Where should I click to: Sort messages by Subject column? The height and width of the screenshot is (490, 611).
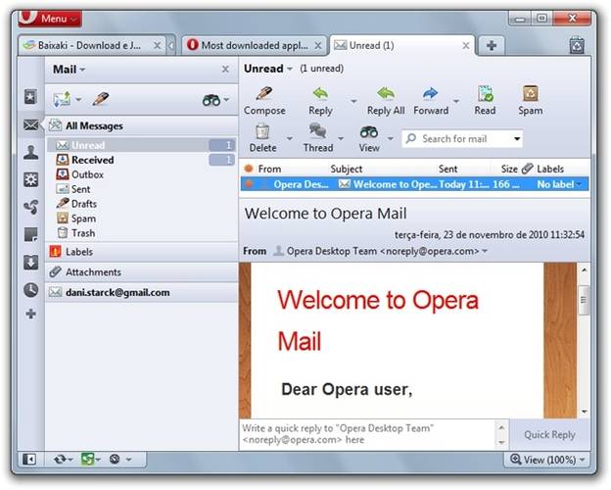tap(346, 169)
